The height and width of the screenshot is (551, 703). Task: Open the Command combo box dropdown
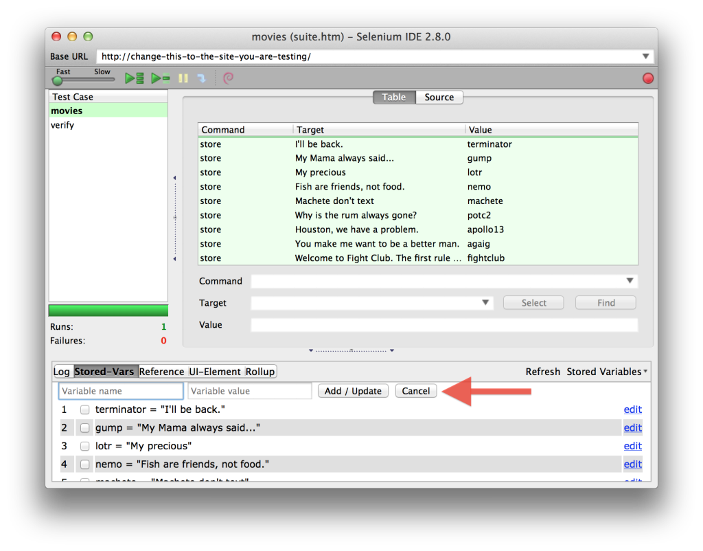click(630, 281)
